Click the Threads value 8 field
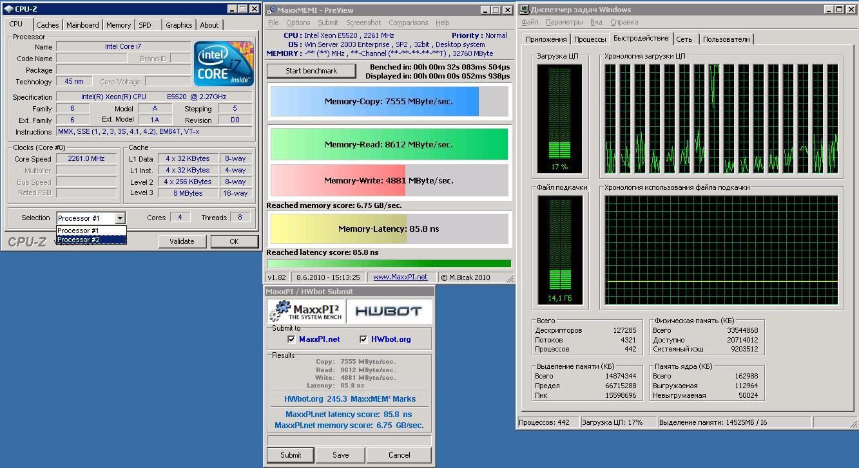859x468 pixels. click(x=240, y=218)
